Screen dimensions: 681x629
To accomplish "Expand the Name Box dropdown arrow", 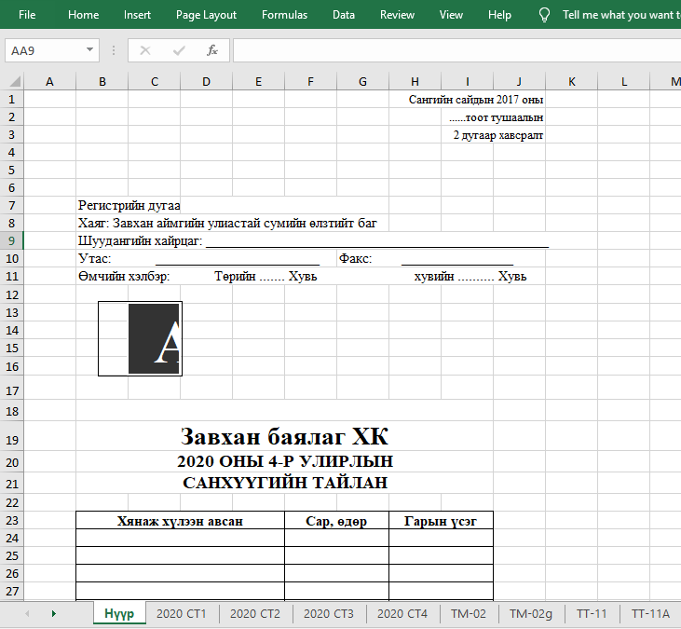I will click(89, 50).
